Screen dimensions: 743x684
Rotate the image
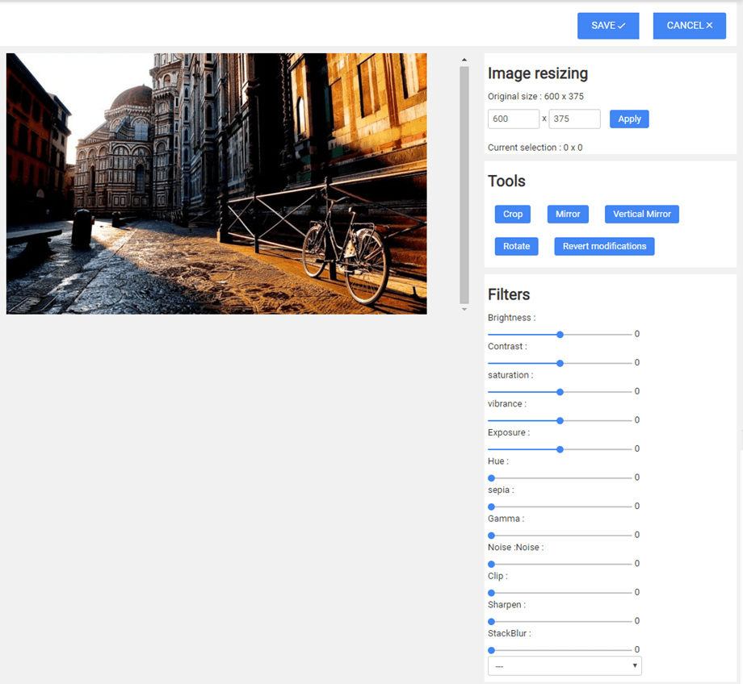click(516, 246)
